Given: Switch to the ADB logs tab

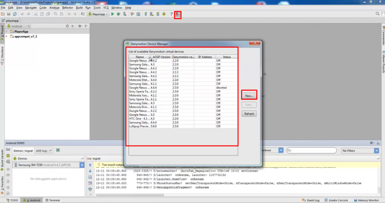Looking at the screenshot, I should (x=43, y=151).
